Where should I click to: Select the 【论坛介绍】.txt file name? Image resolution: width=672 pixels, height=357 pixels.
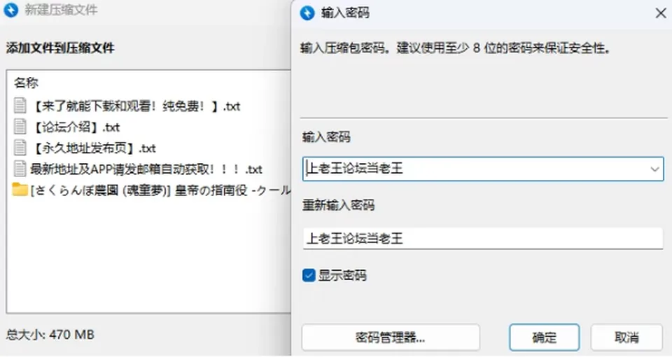[x=76, y=127]
